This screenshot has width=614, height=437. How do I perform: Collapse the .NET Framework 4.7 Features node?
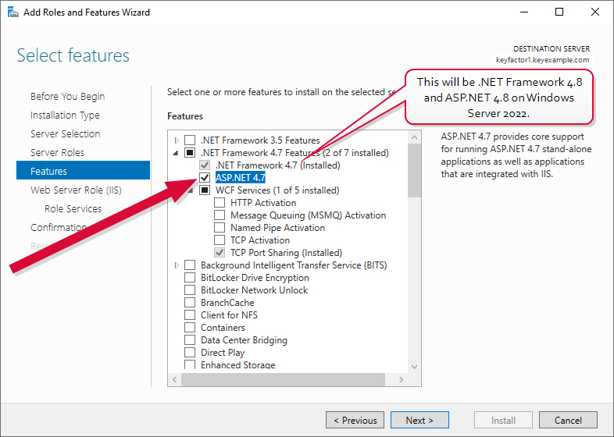pos(177,153)
